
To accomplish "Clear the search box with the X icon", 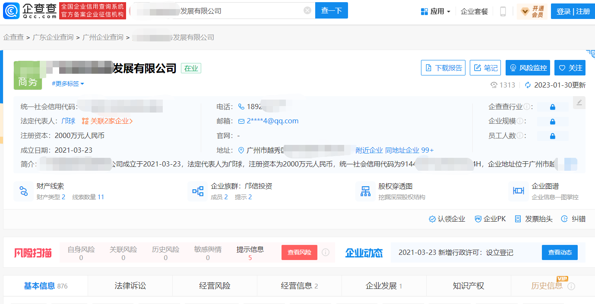I will (x=307, y=11).
